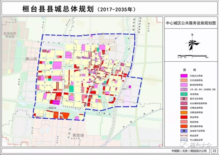
Task: Pick the 文化设施用地 legend swatch
Action: (x=183, y=80)
